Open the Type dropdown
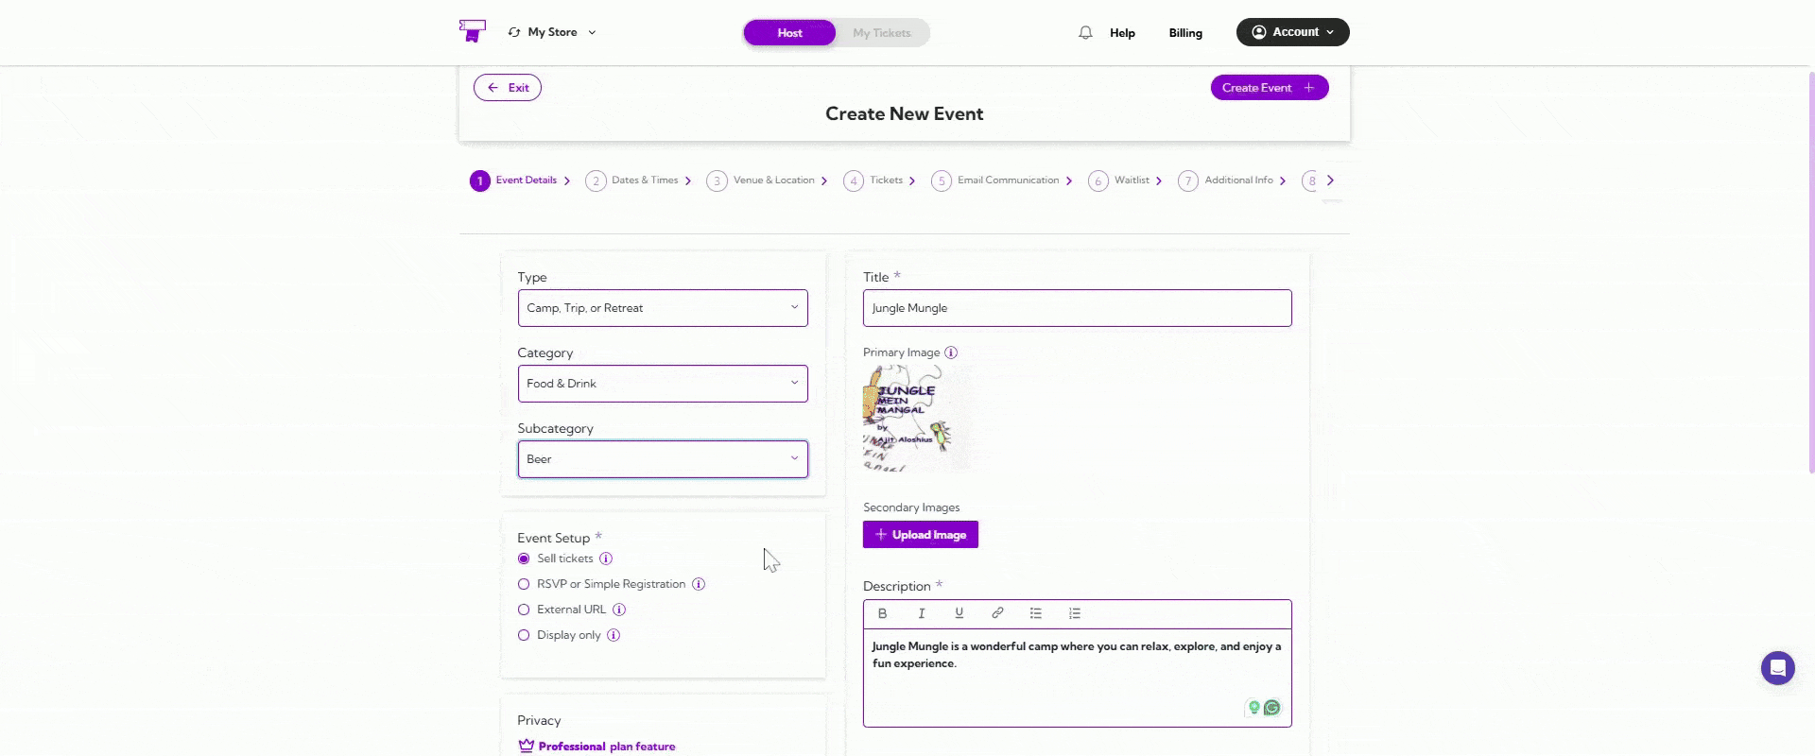The width and height of the screenshot is (1815, 756). 663,308
